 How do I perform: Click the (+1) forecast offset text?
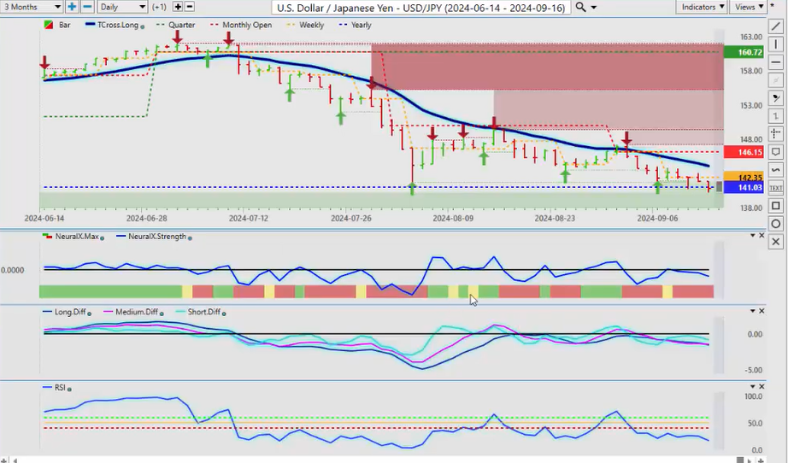159,7
